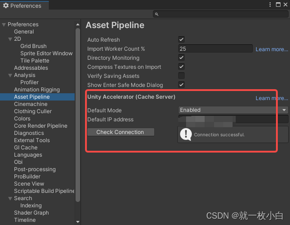Click the gear icon on Preferences tab
The image size is (290, 225).
(6, 5)
